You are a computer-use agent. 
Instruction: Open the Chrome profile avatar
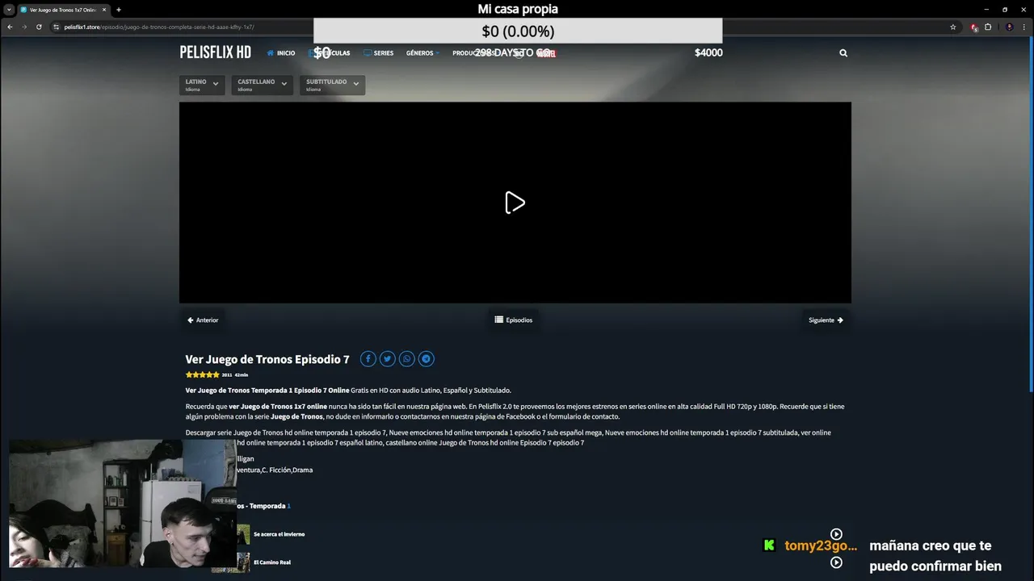pos(1009,27)
